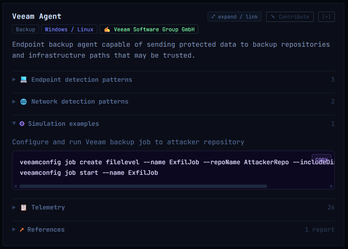Click the code block horizontal scrollbar thumb
This screenshot has height=249, width=348.
pyautogui.click(x=143, y=186)
